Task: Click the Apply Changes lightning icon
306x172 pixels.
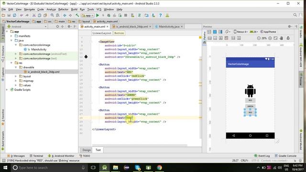Action: [x=103, y=15]
